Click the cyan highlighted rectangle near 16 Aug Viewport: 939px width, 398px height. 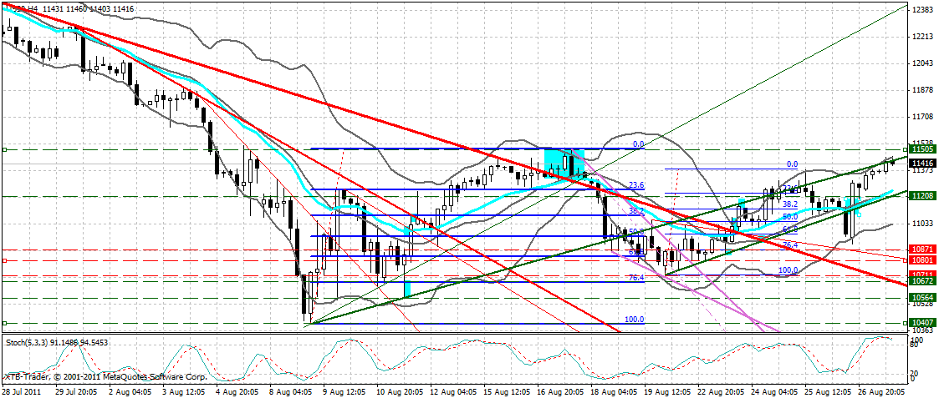click(560, 161)
